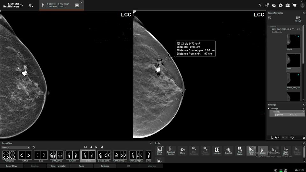Collapse the Current study tree node
The image size is (306, 172).
[x=269, y=26]
